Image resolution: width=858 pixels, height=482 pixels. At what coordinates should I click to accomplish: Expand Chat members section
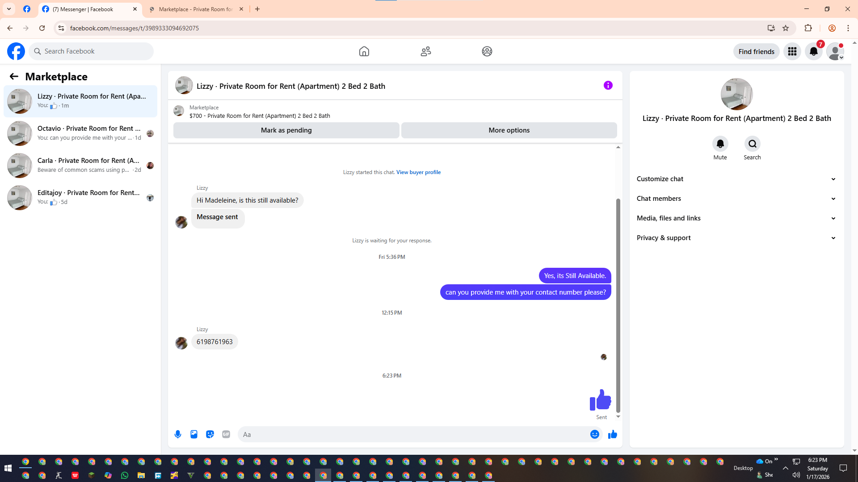pos(736,199)
